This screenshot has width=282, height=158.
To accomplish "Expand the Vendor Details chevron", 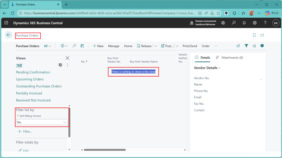I will click(219, 68).
